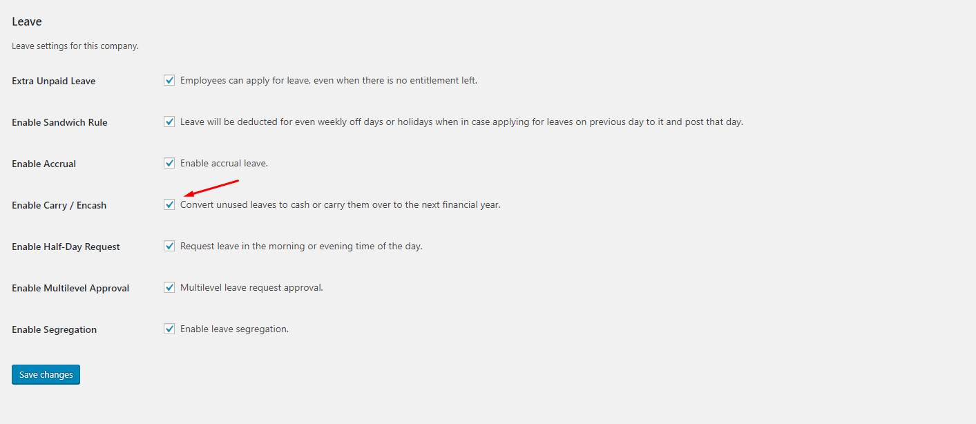Click the Save changes button

(46, 374)
